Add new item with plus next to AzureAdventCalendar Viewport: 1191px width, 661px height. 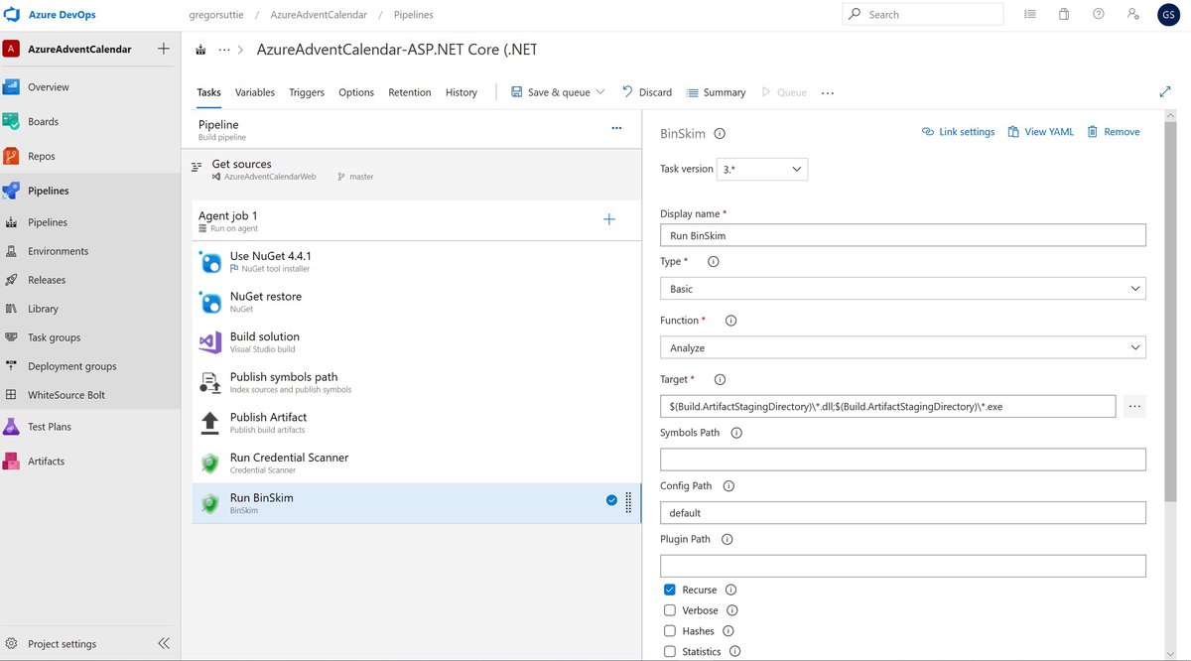[x=164, y=49]
